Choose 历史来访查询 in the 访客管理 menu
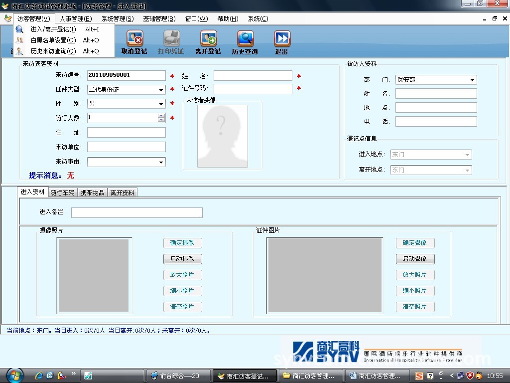510x383 pixels. pyautogui.click(x=53, y=51)
